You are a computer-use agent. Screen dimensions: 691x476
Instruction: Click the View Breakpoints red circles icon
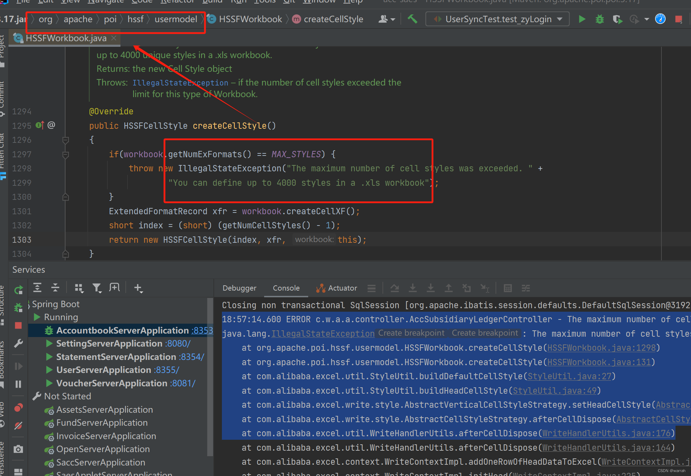[x=18, y=408]
